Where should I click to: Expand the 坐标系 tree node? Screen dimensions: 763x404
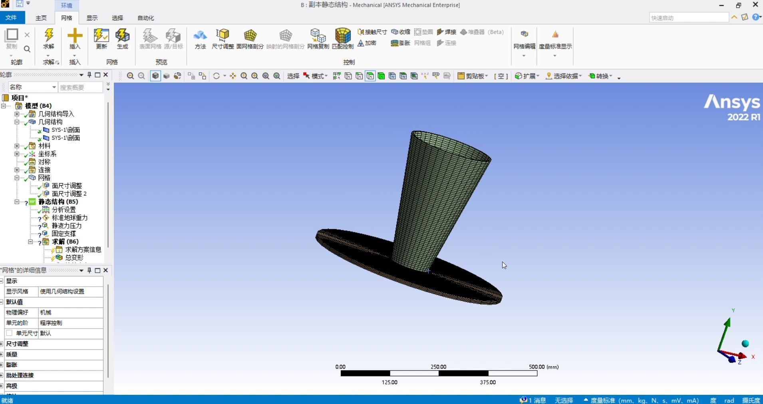pyautogui.click(x=17, y=154)
